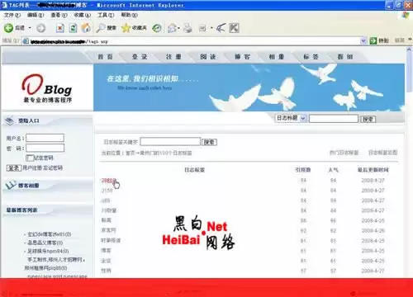Go to the 相册 navigation tab
Viewport: 413px width, 297px height.
(x=277, y=57)
